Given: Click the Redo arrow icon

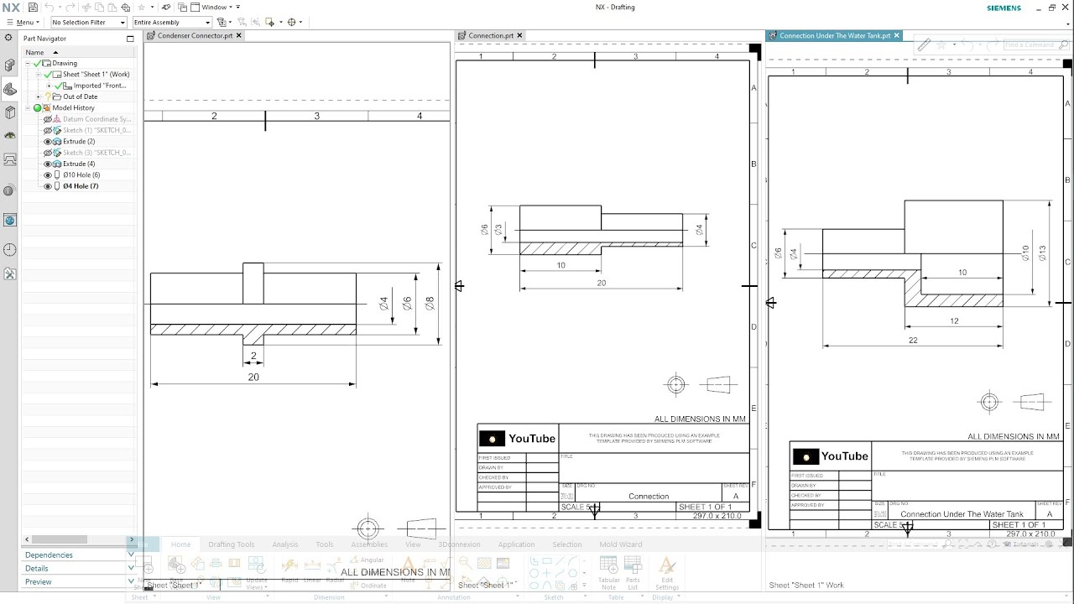Looking at the screenshot, I should [70, 7].
